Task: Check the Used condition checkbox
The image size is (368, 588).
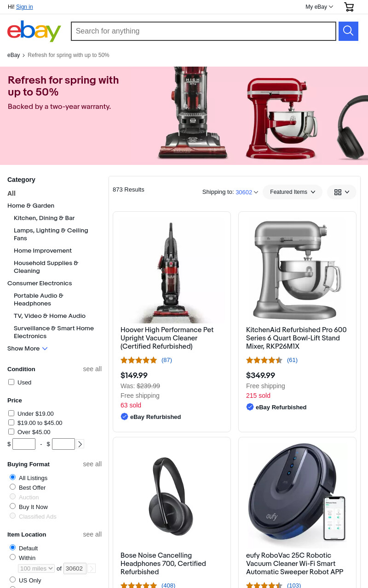Action: pos(11,382)
